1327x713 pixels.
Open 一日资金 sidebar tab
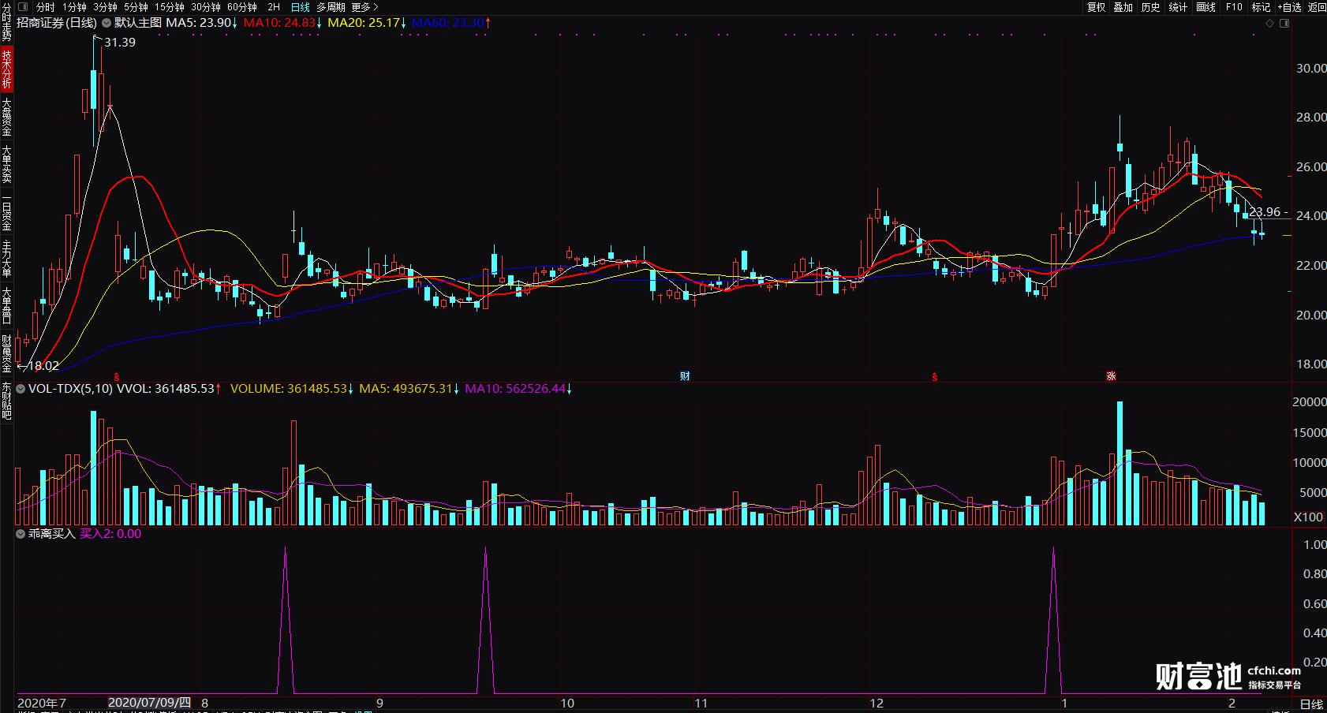tap(6, 211)
